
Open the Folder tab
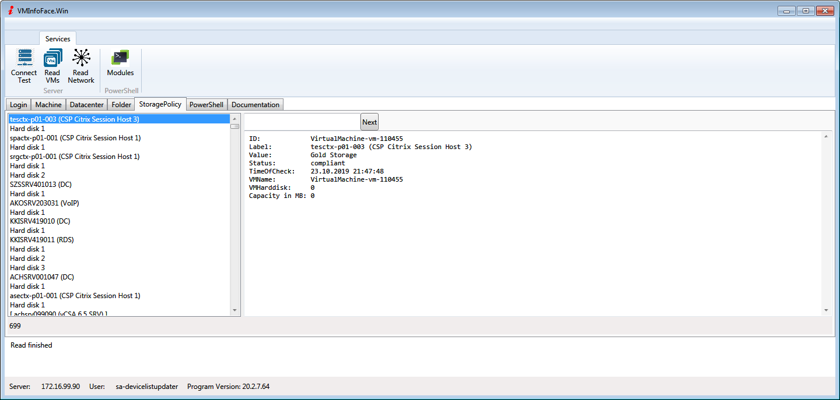tap(121, 105)
